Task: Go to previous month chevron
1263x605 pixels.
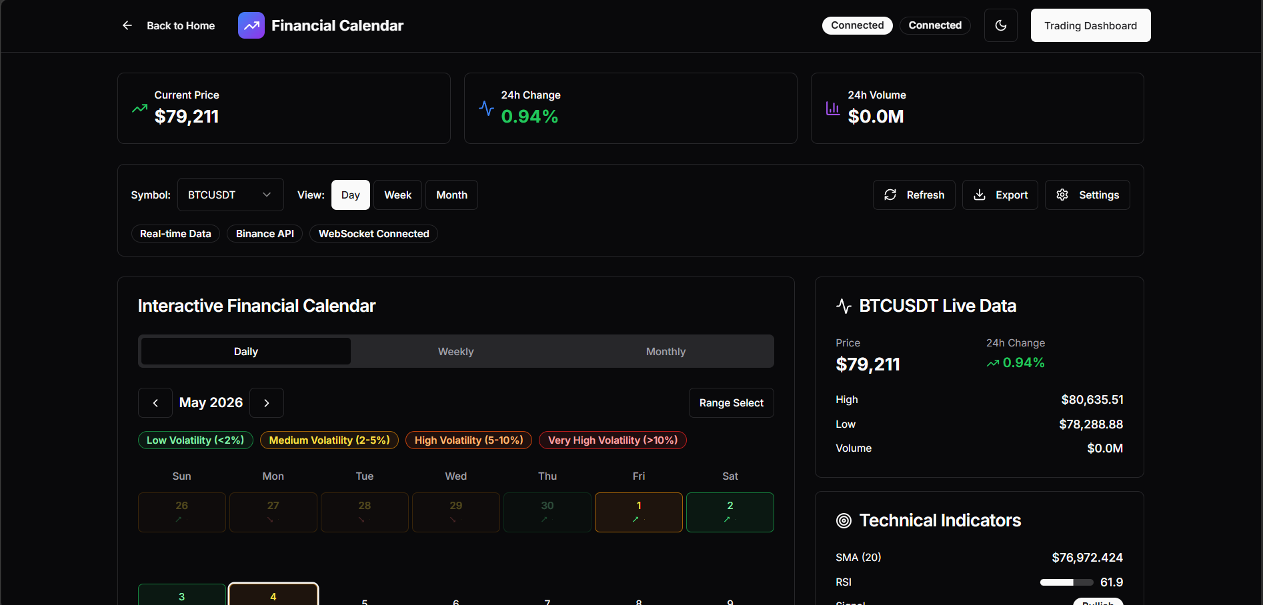Action: coord(155,403)
